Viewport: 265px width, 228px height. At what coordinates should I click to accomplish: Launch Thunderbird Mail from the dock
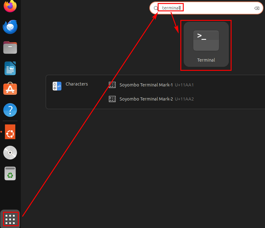point(10,27)
